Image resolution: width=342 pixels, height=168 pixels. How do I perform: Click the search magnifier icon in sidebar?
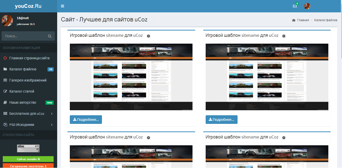50,36
